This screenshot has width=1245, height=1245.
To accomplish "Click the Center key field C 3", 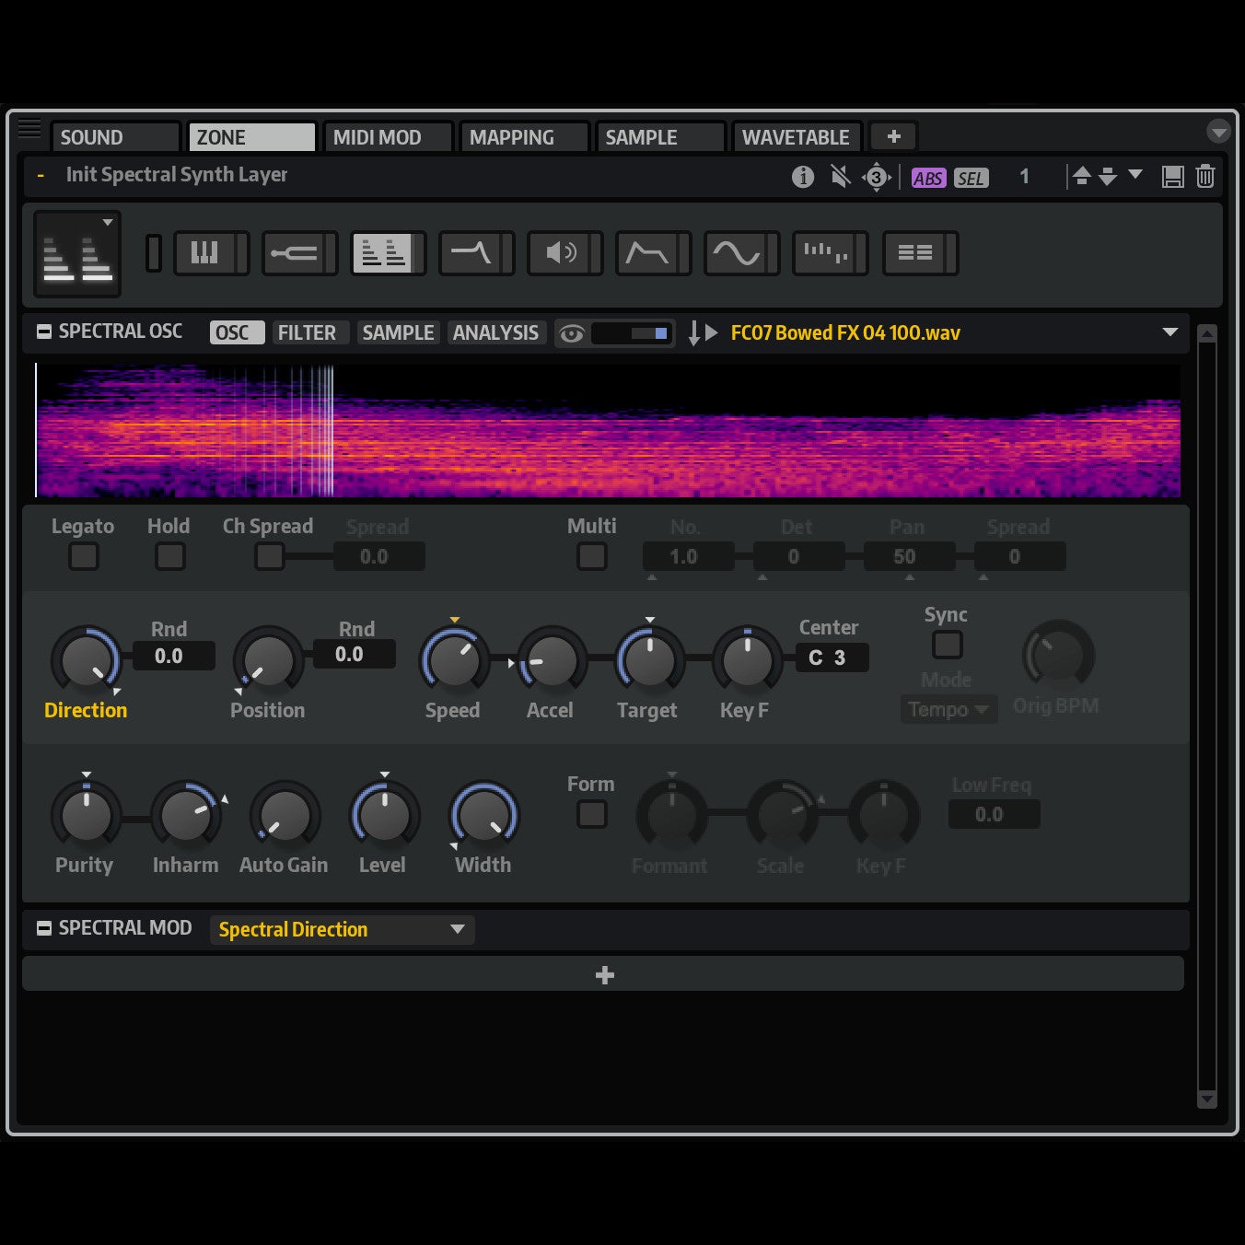I will point(832,657).
